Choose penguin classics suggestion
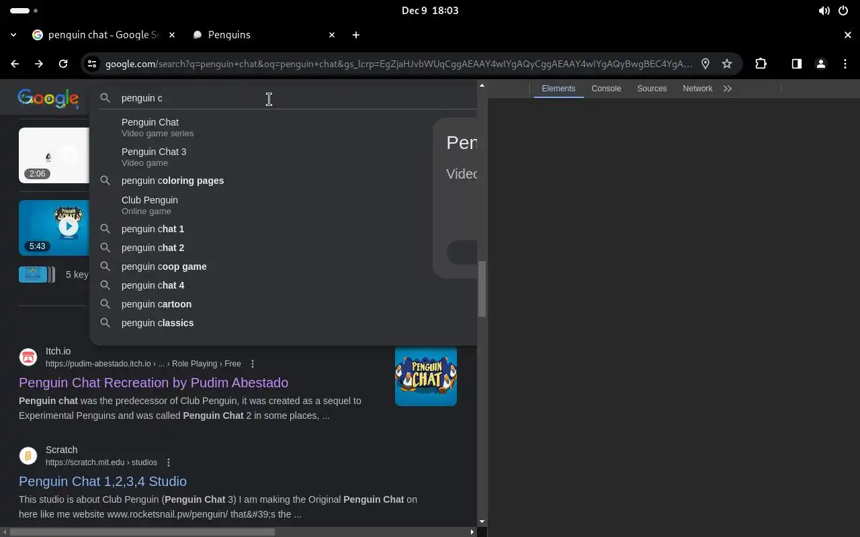 click(x=283, y=323)
